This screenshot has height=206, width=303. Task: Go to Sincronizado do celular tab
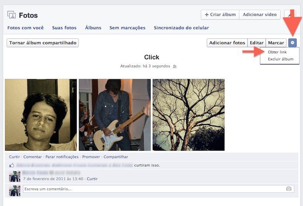(x=181, y=28)
